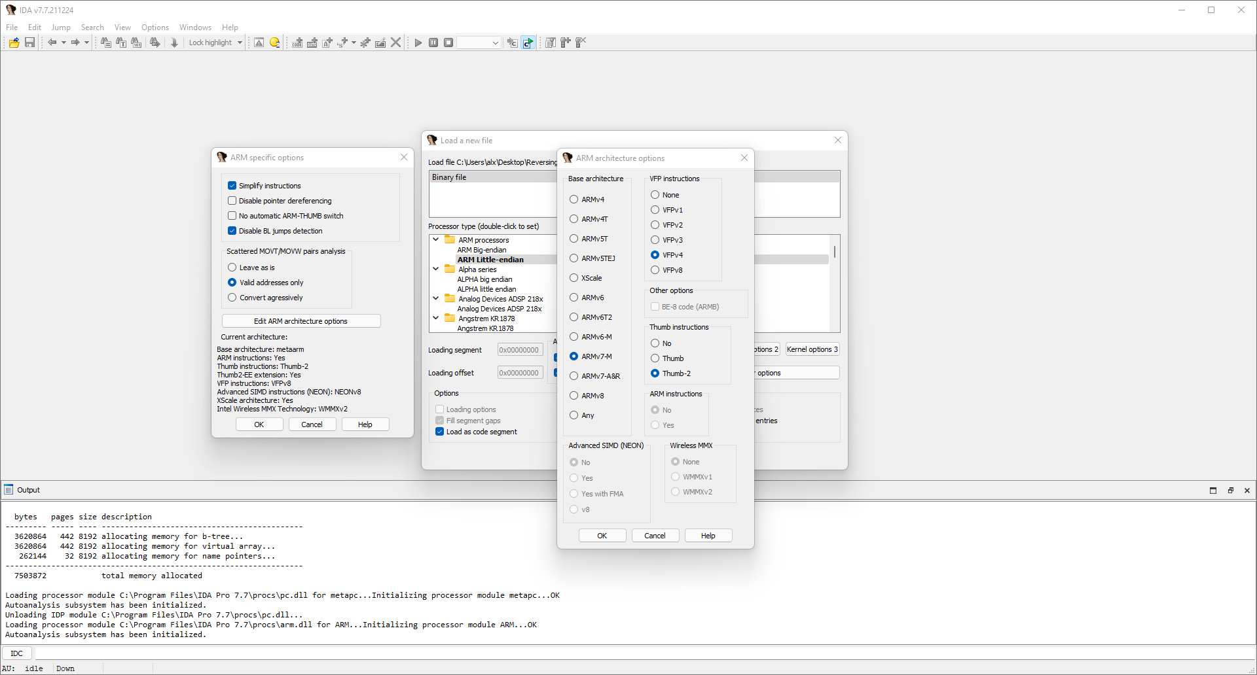Open the Options menu
The height and width of the screenshot is (675, 1257).
pos(155,27)
